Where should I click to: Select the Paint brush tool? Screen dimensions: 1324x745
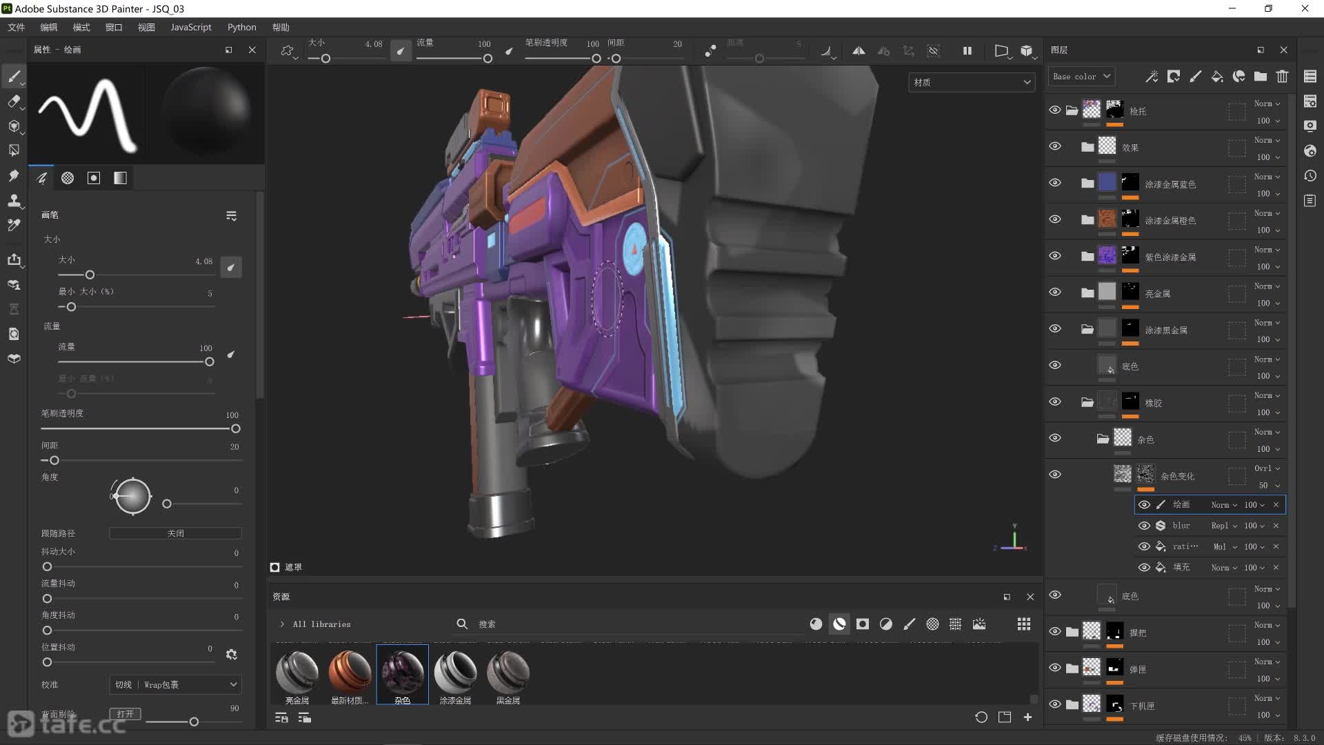[x=14, y=76]
